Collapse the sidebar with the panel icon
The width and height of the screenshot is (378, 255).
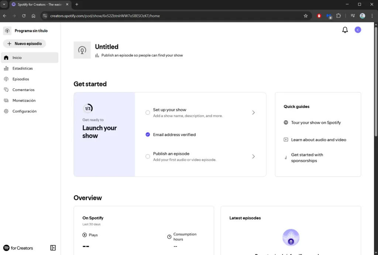point(53,248)
